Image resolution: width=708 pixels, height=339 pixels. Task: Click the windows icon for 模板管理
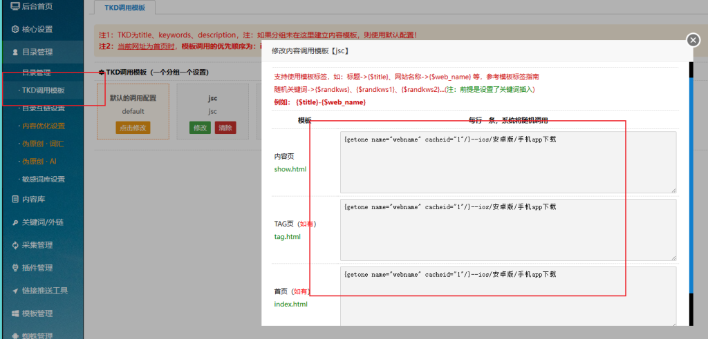[x=15, y=313]
